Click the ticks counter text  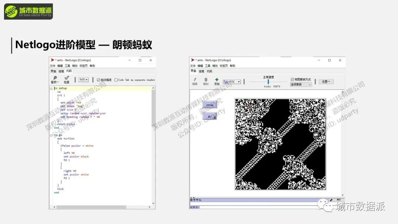point(272,87)
